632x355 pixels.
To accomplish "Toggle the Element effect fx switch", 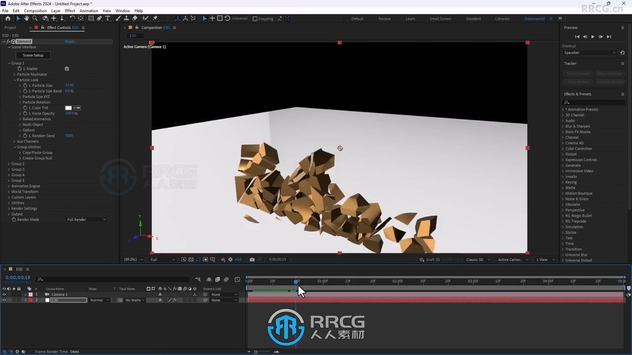I will click(8, 41).
